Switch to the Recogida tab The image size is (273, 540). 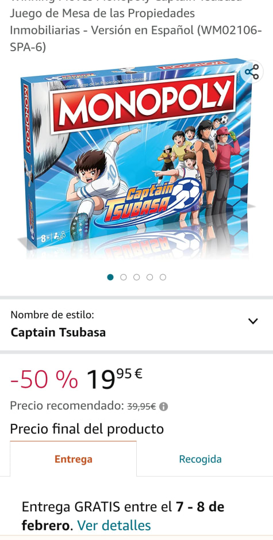pyautogui.click(x=201, y=459)
